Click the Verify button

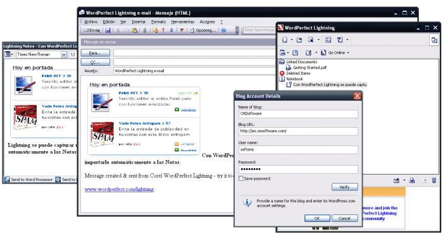click(345, 187)
